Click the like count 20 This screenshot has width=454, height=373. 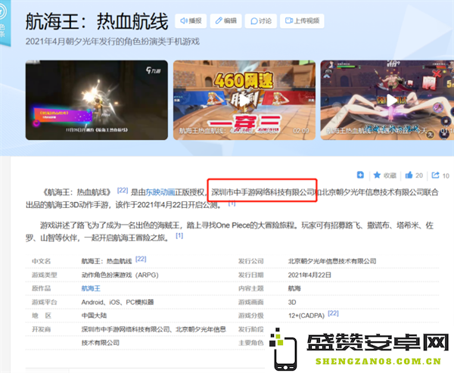click(419, 176)
